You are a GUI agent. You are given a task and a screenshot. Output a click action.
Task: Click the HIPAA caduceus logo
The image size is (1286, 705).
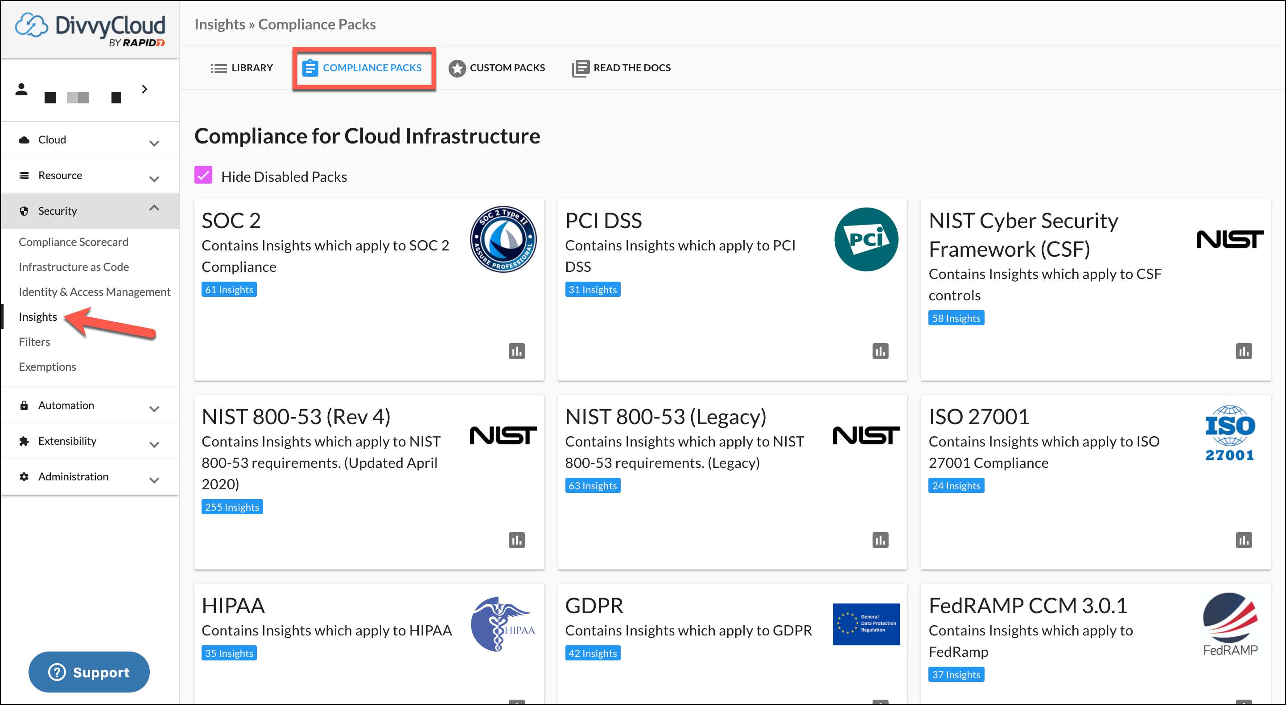[503, 624]
